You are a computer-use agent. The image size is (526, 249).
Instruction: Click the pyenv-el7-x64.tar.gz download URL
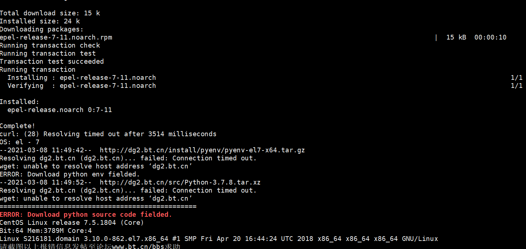point(202,150)
